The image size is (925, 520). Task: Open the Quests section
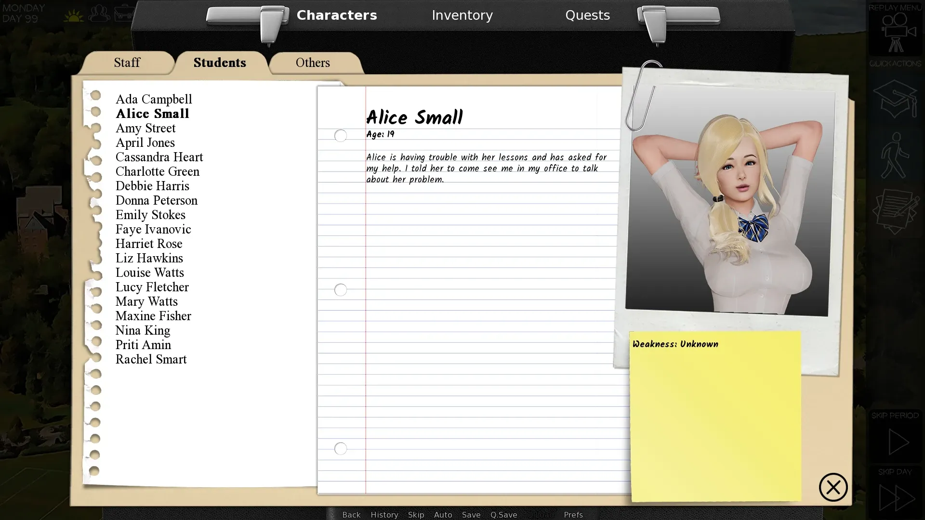pos(587,15)
